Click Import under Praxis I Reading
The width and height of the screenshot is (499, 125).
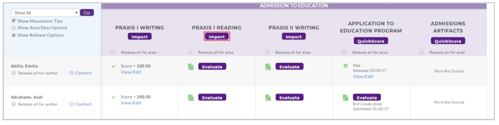(x=217, y=37)
